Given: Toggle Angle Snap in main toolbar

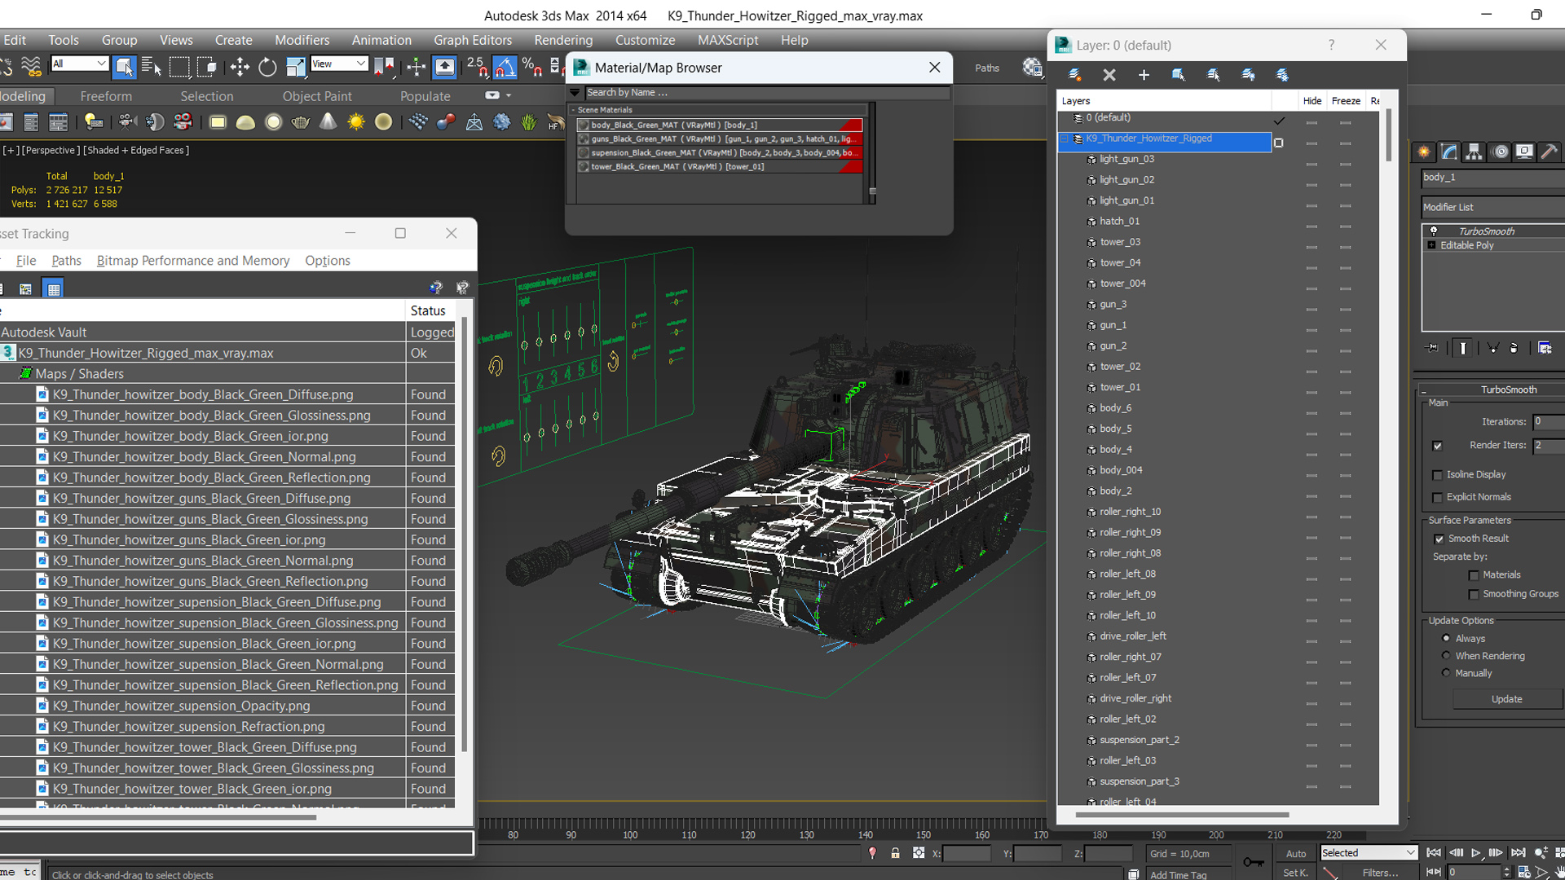Looking at the screenshot, I should point(505,68).
